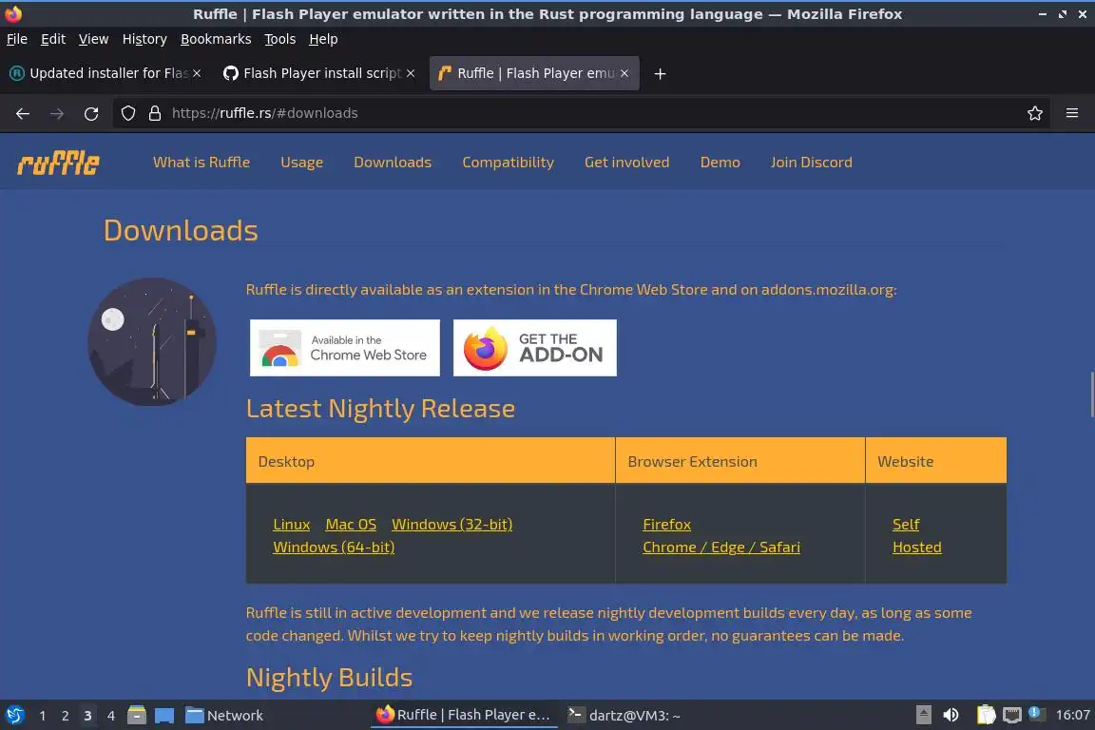Close the Flash Player install script tab
The height and width of the screenshot is (730, 1095).
click(411, 73)
